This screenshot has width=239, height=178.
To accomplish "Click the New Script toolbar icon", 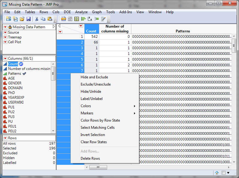I will tap(15, 19).
